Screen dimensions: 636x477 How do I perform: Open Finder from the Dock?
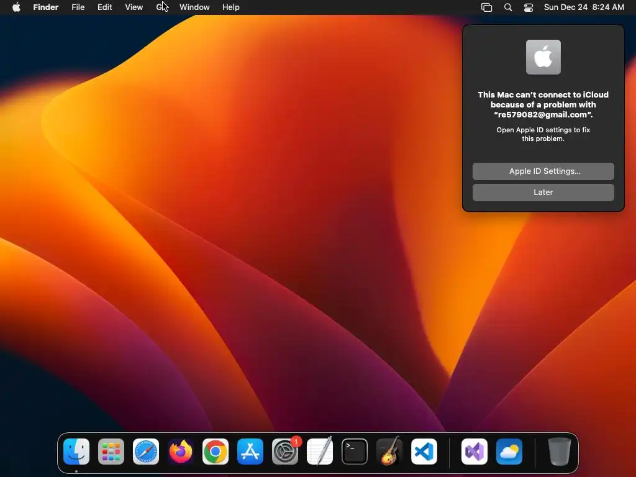point(76,451)
